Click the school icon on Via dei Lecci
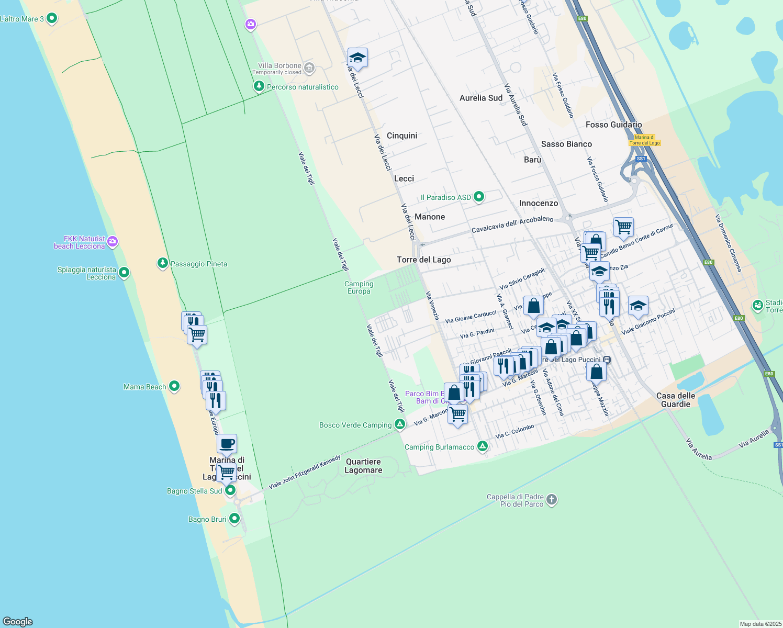Viewport: 783px width, 628px height. (357, 58)
